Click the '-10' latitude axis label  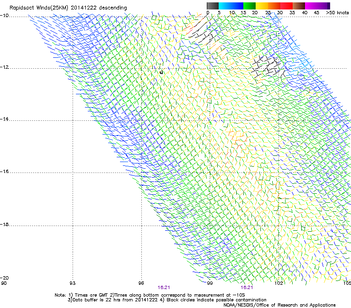(4, 16)
